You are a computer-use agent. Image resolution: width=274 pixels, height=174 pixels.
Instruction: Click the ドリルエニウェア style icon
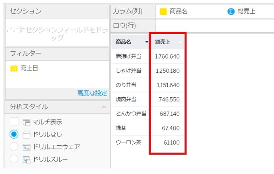pyautogui.click(x=27, y=147)
